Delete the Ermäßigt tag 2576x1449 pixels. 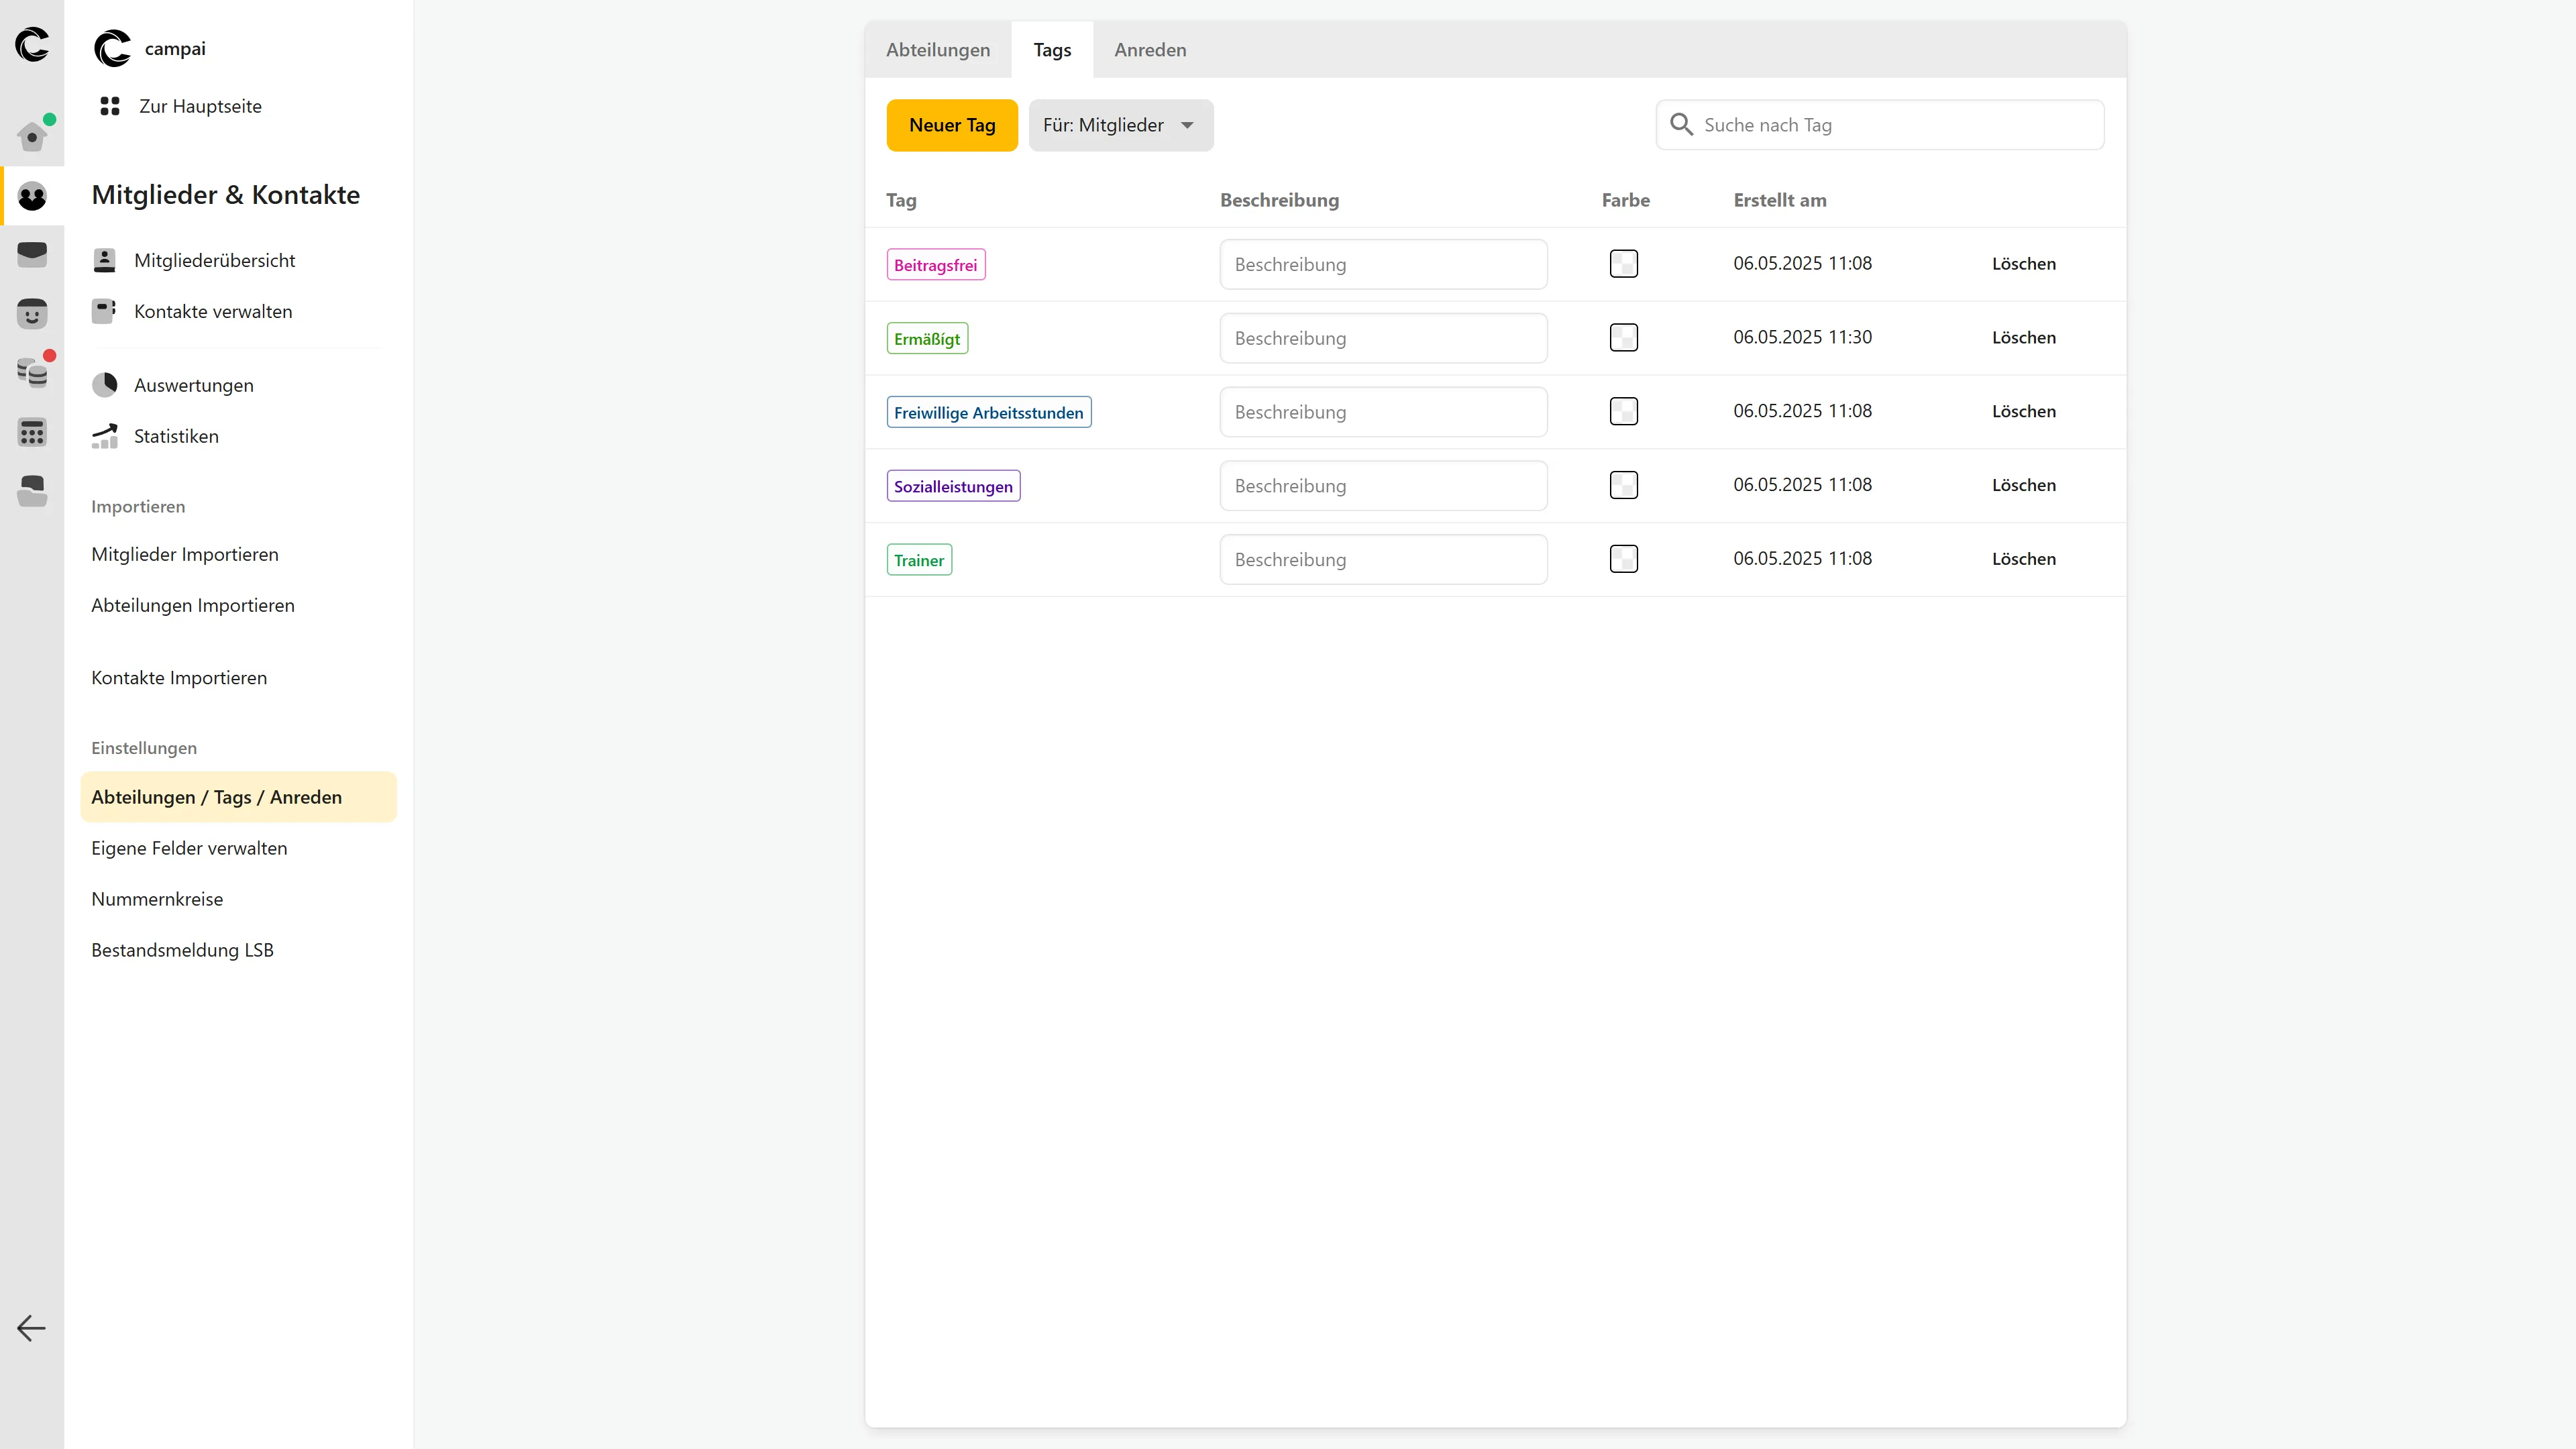(2024, 338)
